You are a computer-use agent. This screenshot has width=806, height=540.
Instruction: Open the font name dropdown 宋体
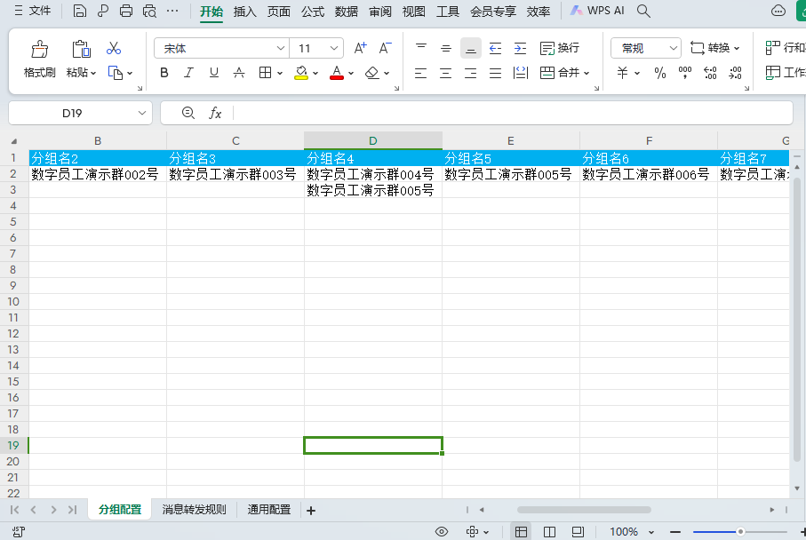[x=222, y=48]
